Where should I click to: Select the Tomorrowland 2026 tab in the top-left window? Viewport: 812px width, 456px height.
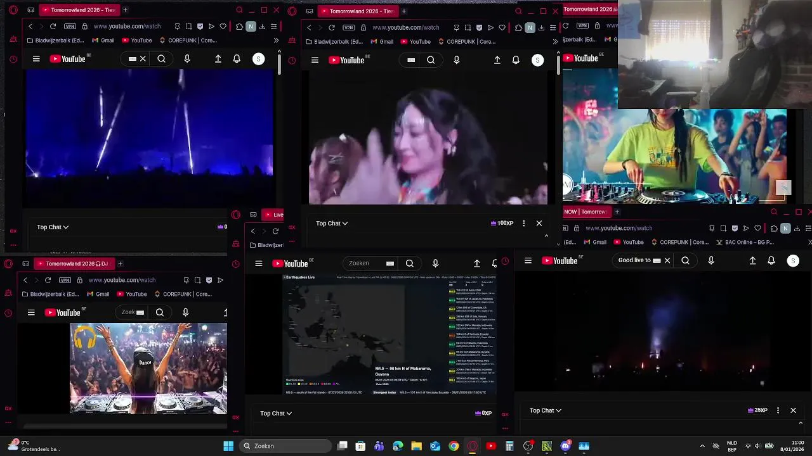(x=79, y=10)
